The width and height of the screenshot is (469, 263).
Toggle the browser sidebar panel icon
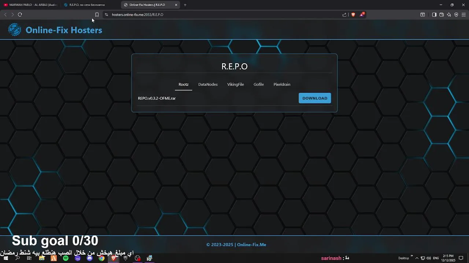click(x=434, y=15)
